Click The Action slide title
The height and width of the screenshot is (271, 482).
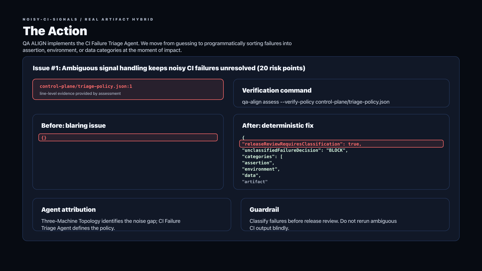pyautogui.click(x=55, y=31)
